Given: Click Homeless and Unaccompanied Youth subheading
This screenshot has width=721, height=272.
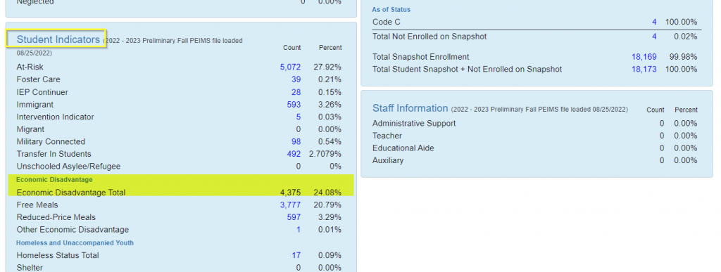Looking at the screenshot, I should [x=75, y=242].
